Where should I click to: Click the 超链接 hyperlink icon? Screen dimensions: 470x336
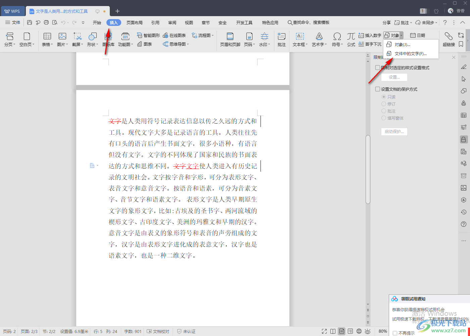point(449,36)
